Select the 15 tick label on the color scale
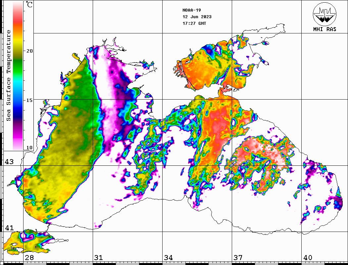The width and height of the screenshot is (348, 265). tap(30, 100)
